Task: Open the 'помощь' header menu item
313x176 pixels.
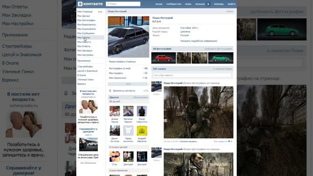Action: [219, 4]
